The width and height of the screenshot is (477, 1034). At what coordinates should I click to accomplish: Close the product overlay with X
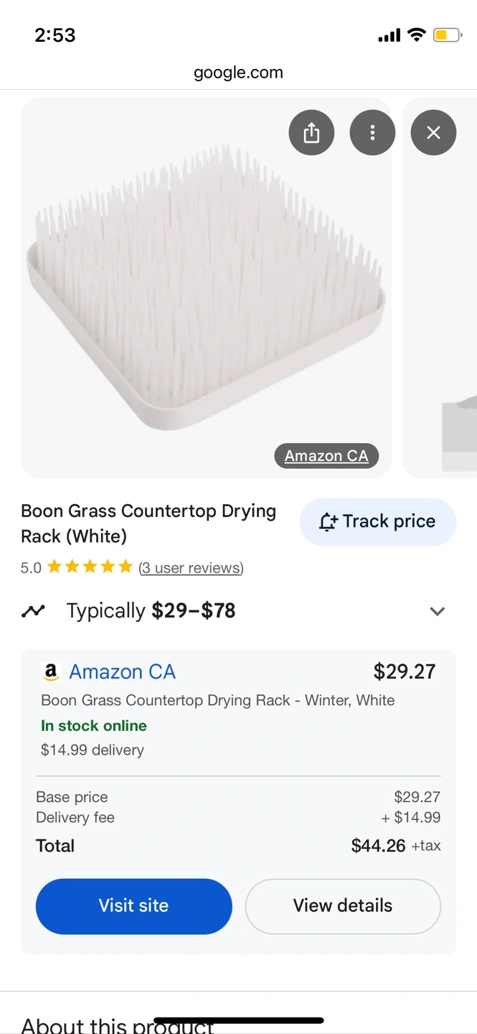coord(433,133)
